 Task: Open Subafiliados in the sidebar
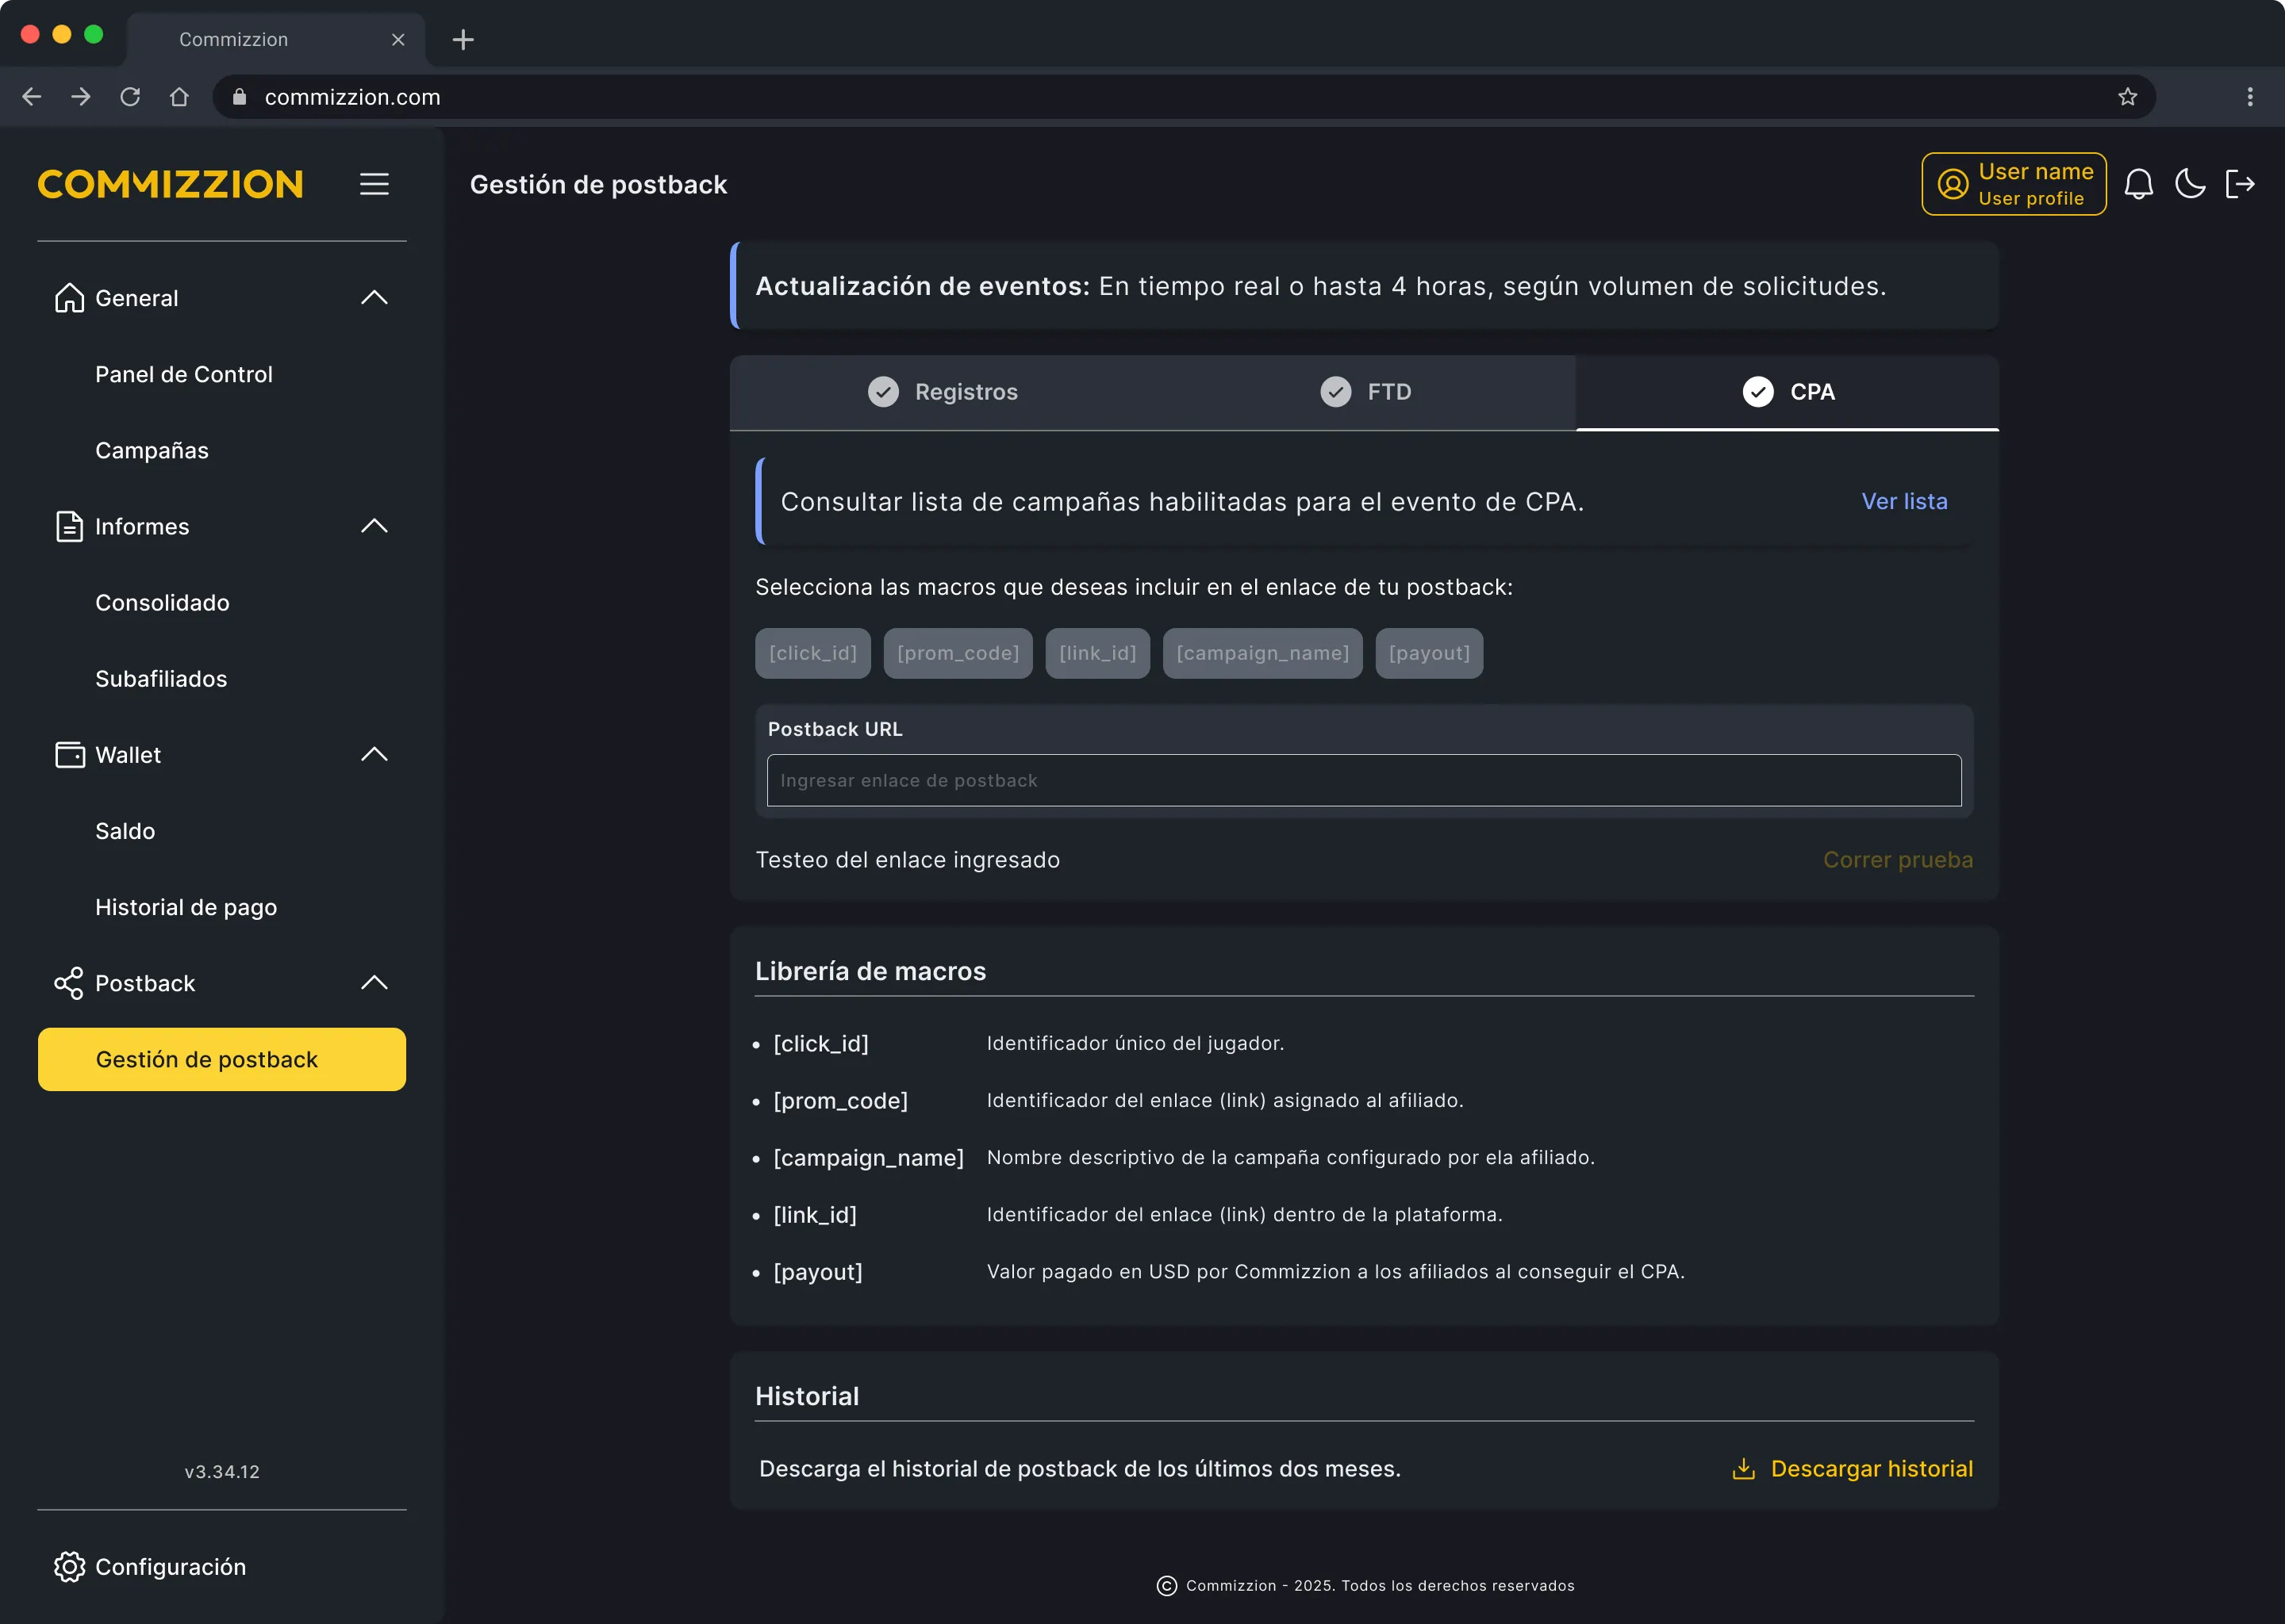(161, 679)
